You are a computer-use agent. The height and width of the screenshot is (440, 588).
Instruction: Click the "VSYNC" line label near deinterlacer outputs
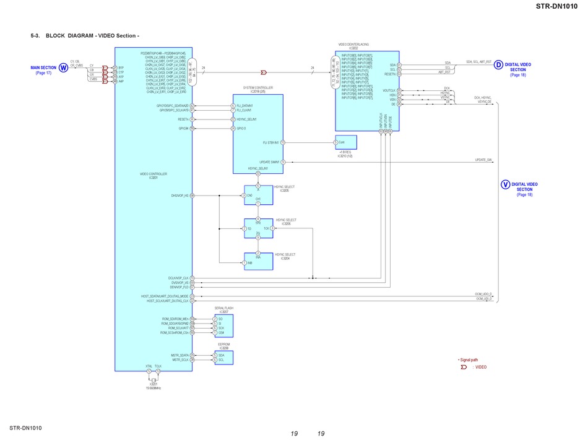click(445, 97)
